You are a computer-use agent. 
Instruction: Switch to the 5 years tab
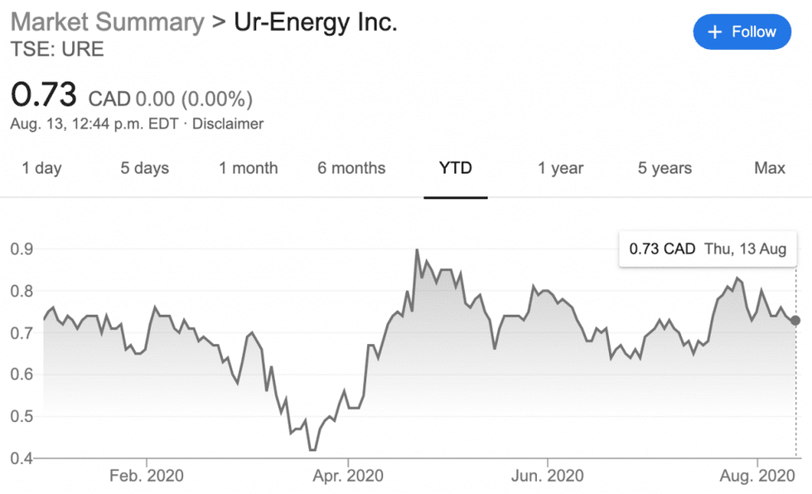coord(665,168)
